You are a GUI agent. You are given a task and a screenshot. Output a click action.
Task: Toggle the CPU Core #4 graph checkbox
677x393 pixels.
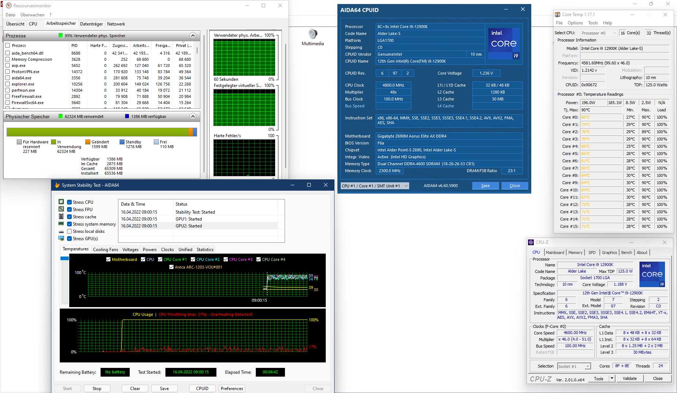(x=258, y=259)
